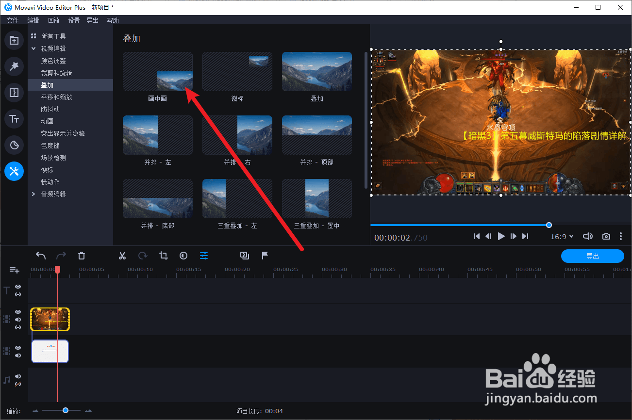Image resolution: width=632 pixels, height=420 pixels.
Task: Open Clip properties sliders icon
Action: click(204, 256)
